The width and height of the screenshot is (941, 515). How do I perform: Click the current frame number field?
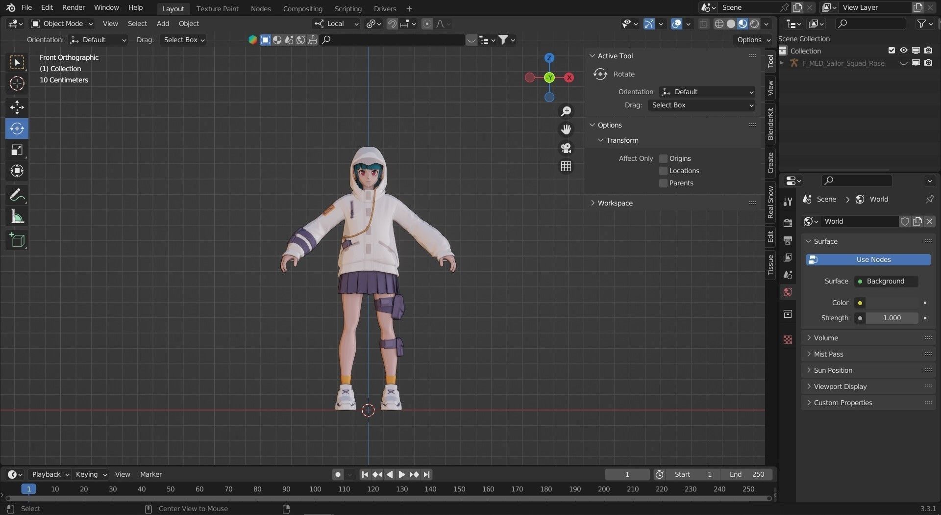pos(627,474)
